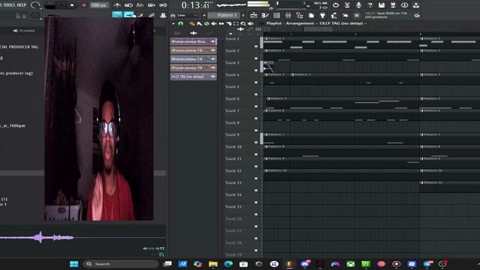The height and width of the screenshot is (270, 480).
Task: Open Microsoft Edge from taskbar
Action: pos(228,264)
